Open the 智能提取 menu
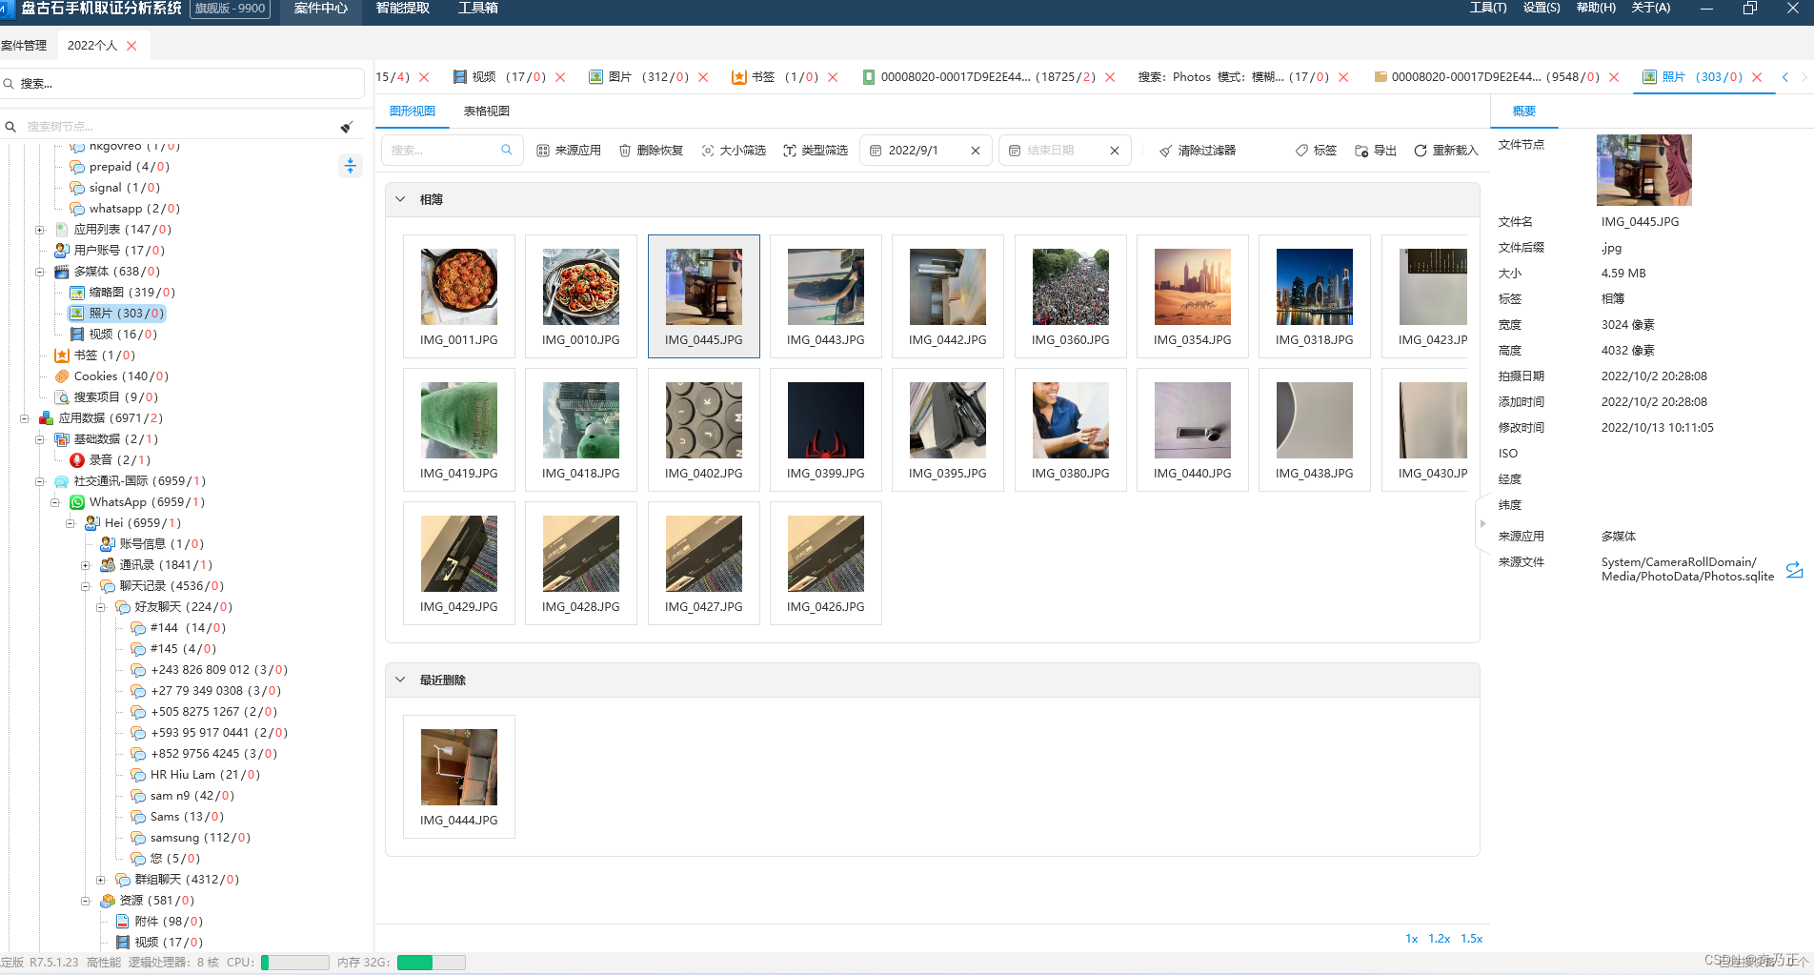Viewport: 1814px width, 975px height. click(403, 8)
